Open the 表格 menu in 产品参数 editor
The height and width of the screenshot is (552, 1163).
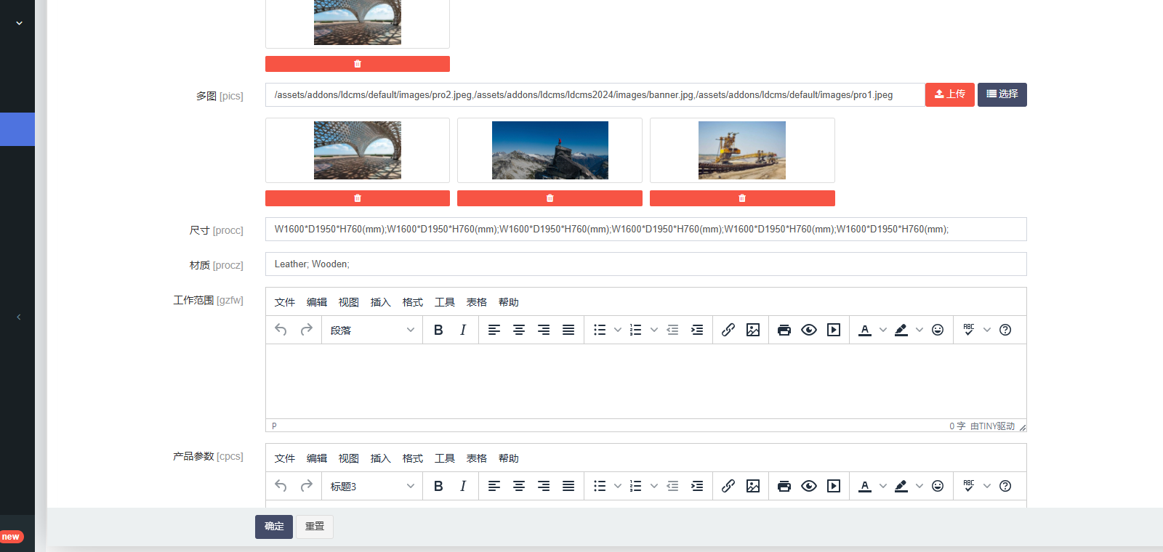click(476, 458)
